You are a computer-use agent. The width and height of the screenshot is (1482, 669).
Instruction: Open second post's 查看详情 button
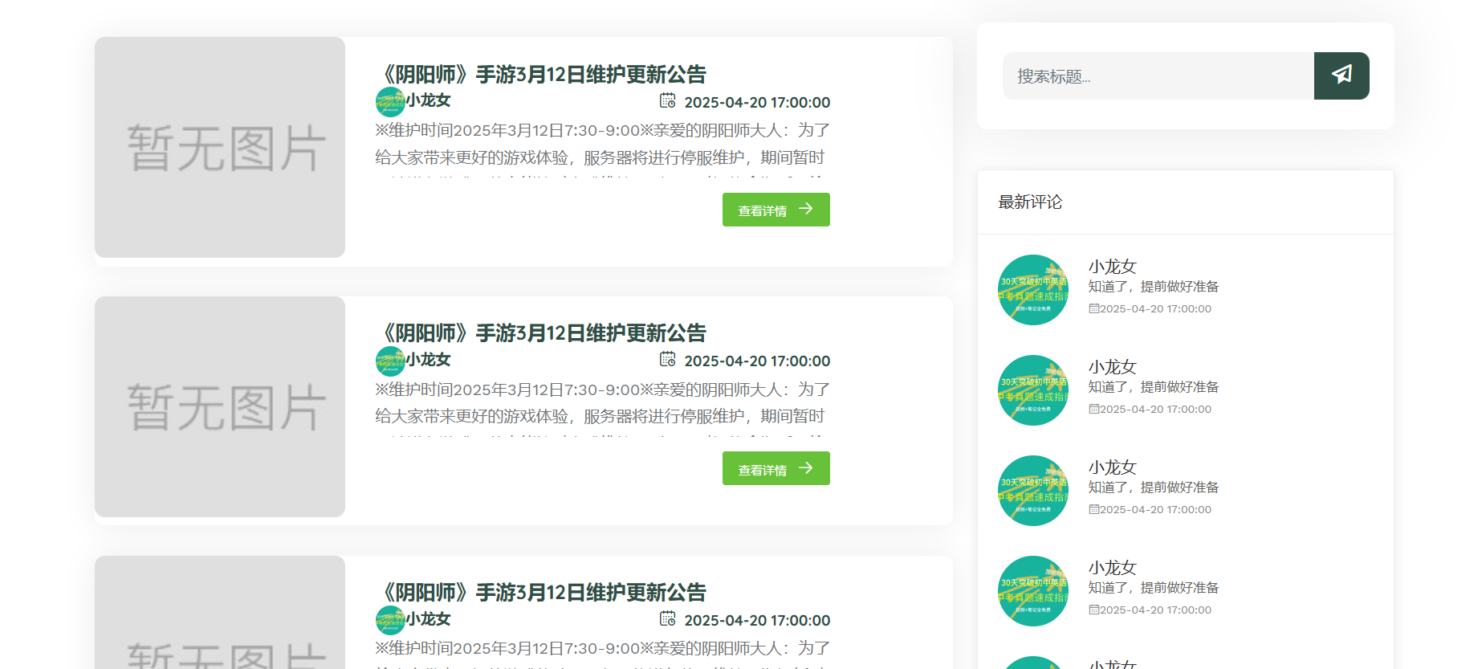click(x=776, y=468)
